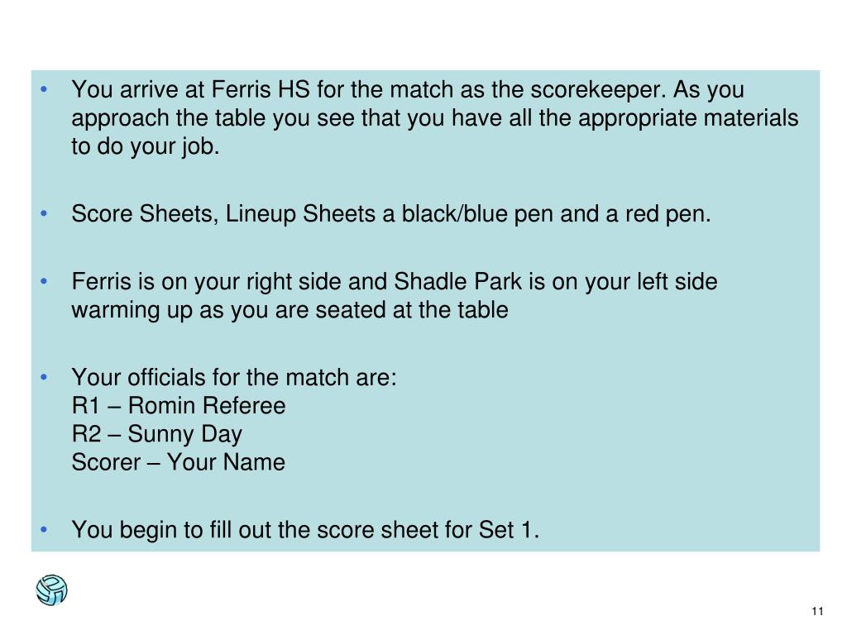Click the bullet dot before 'You begin'
This screenshot has height=635, width=847.
(x=45, y=530)
